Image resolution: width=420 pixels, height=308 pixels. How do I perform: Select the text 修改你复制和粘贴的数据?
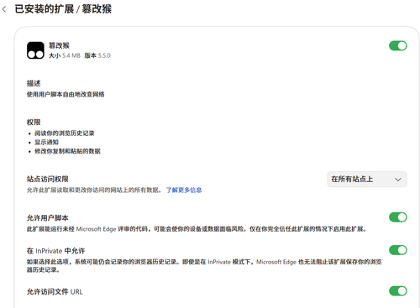tap(67, 151)
